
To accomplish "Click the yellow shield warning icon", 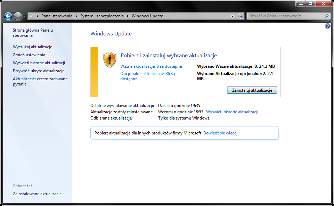I will 110,60.
